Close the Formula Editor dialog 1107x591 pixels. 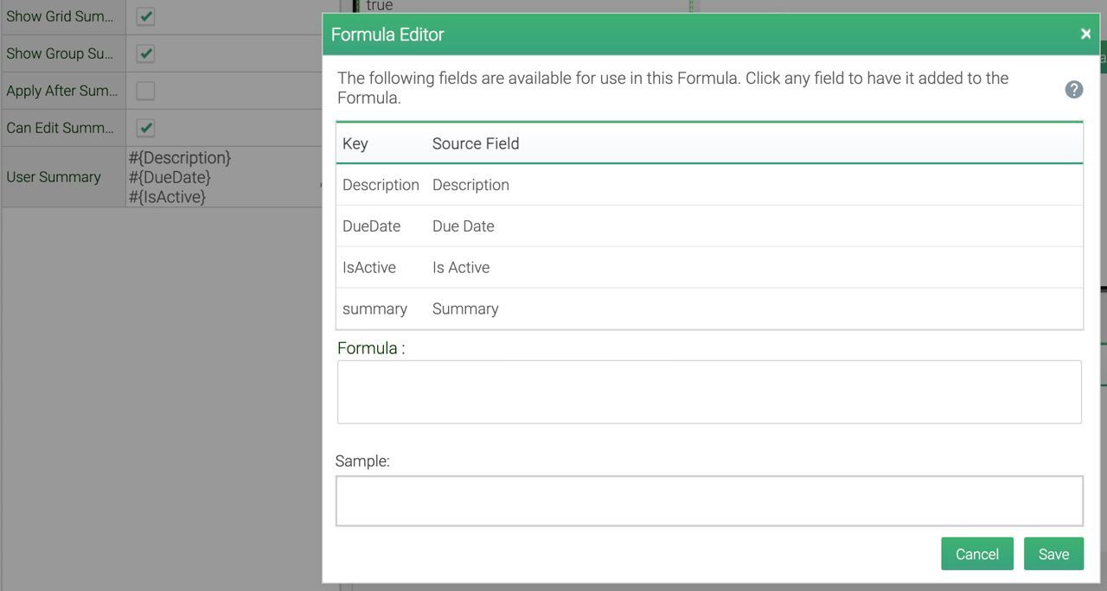pyautogui.click(x=1085, y=34)
